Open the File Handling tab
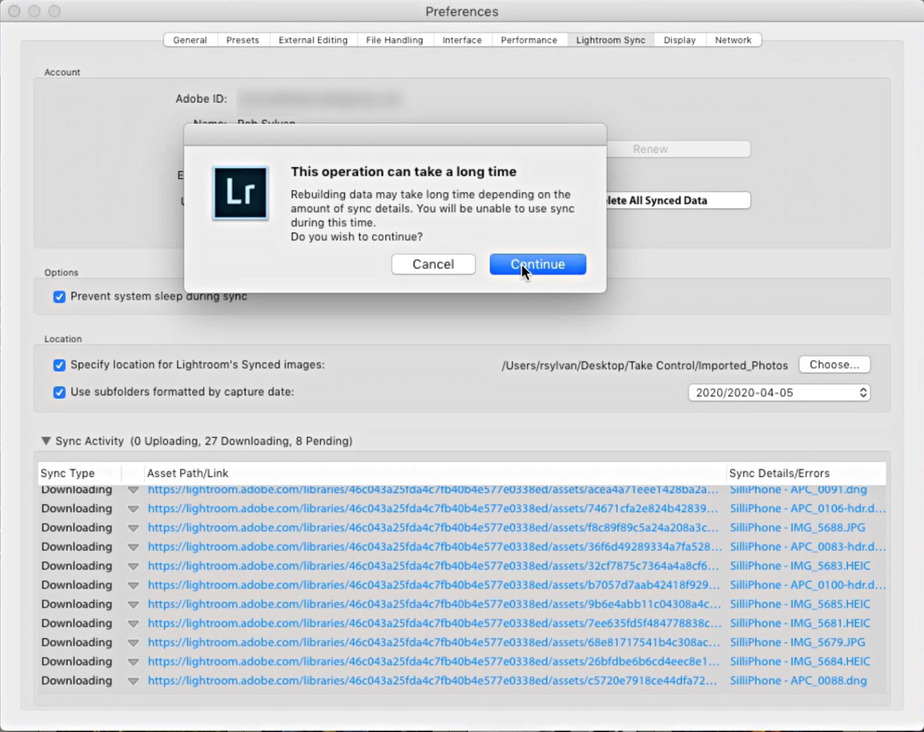The image size is (924, 732). tap(395, 40)
